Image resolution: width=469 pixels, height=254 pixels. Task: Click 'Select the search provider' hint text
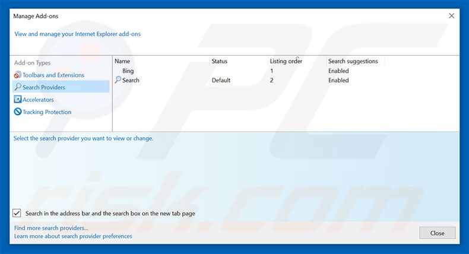[83, 138]
